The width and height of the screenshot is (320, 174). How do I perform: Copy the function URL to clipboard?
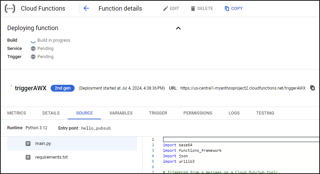[312, 88]
